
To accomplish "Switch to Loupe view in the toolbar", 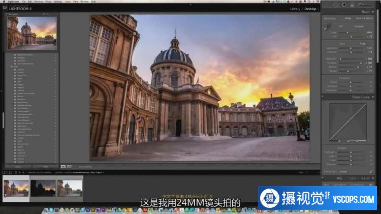I will click(63, 167).
